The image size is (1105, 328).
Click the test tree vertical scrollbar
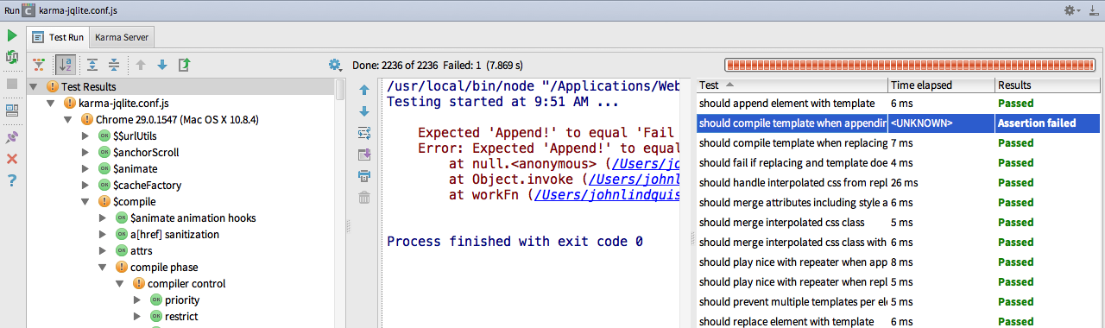(x=340, y=90)
